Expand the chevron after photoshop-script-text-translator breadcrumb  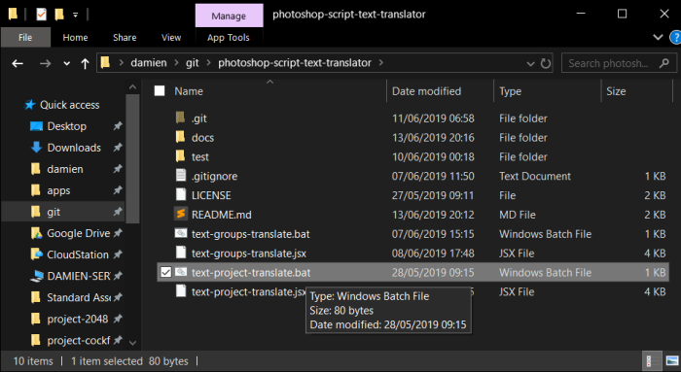point(381,63)
